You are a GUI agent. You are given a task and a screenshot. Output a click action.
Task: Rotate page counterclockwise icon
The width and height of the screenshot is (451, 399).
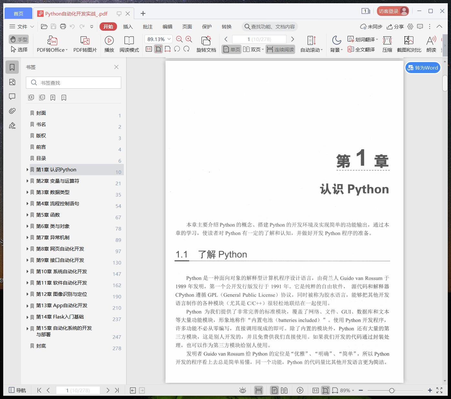[x=177, y=49]
